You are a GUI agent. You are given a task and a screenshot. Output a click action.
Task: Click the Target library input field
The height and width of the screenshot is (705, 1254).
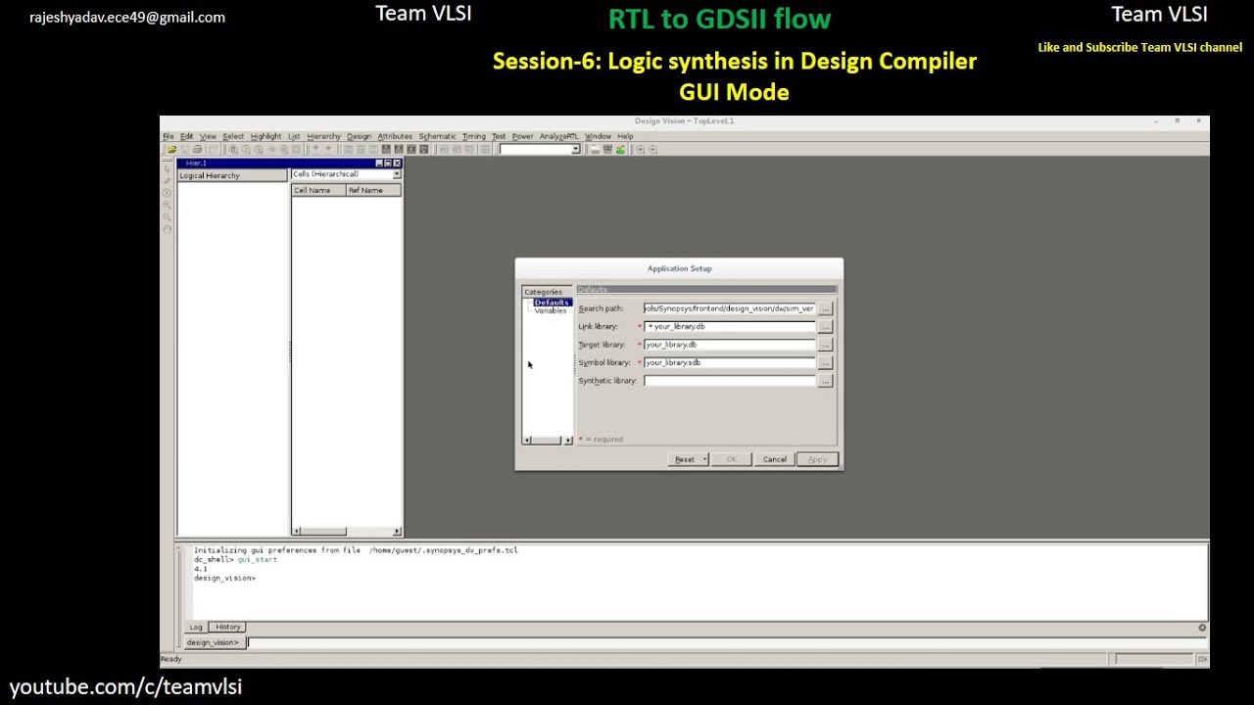click(x=729, y=345)
